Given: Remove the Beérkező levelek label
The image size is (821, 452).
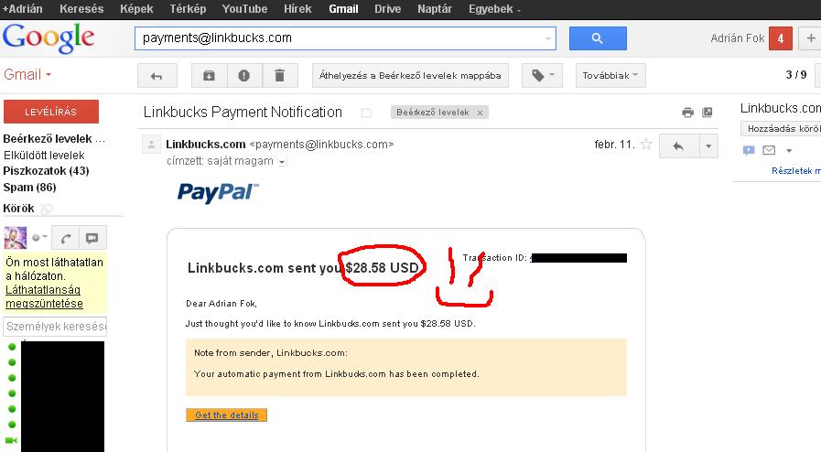Looking at the screenshot, I should pyautogui.click(x=480, y=113).
